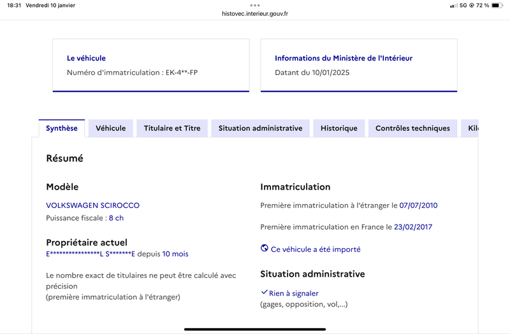Screen dimensions: 510x334
Task: Select the VOLKSWAGEN SCIROCCO model text
Action: pos(92,205)
